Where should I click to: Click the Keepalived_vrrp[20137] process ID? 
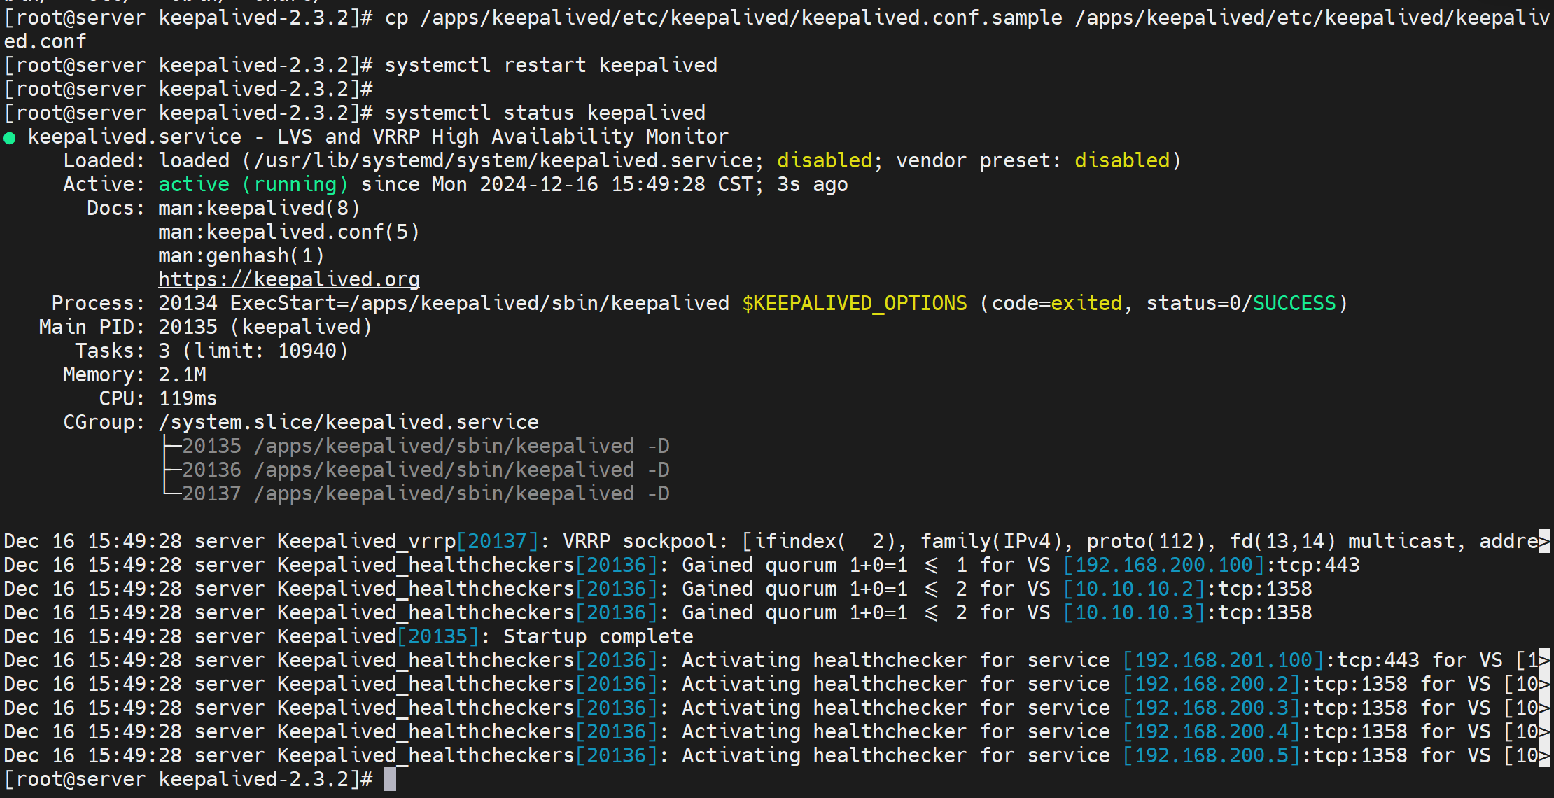tap(497, 541)
